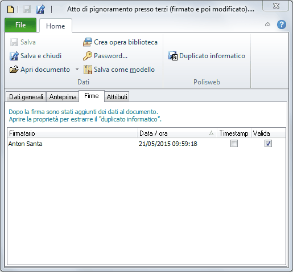Open the blue help question mark
Viewport: 293px width, 272px height.
point(282,25)
